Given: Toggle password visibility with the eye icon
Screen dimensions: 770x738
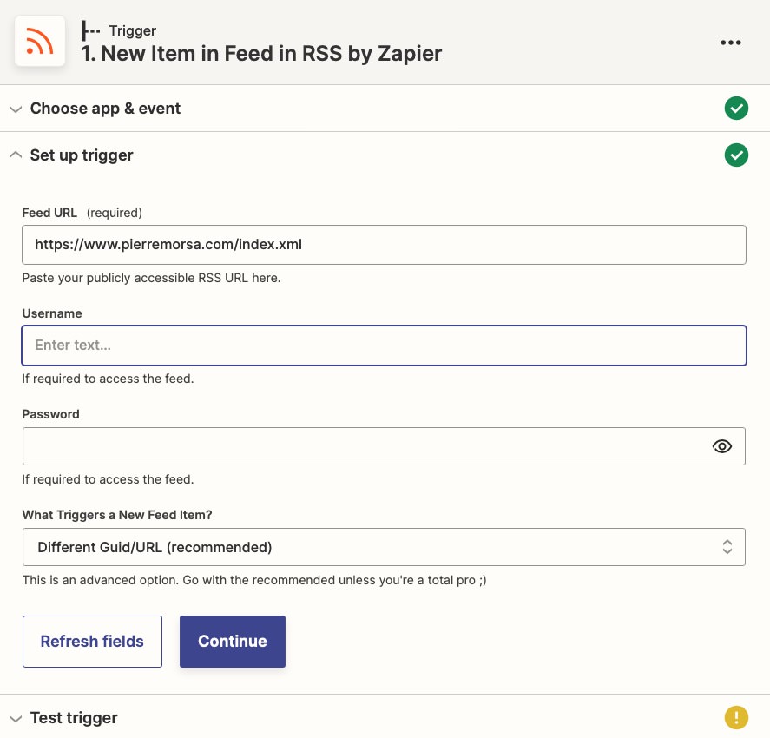Looking at the screenshot, I should click(x=722, y=446).
